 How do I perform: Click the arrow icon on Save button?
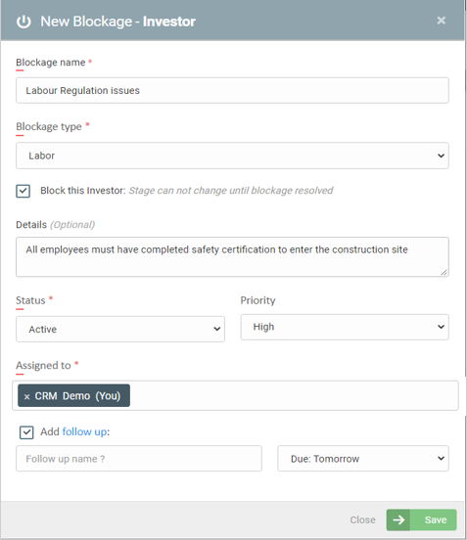pos(398,519)
